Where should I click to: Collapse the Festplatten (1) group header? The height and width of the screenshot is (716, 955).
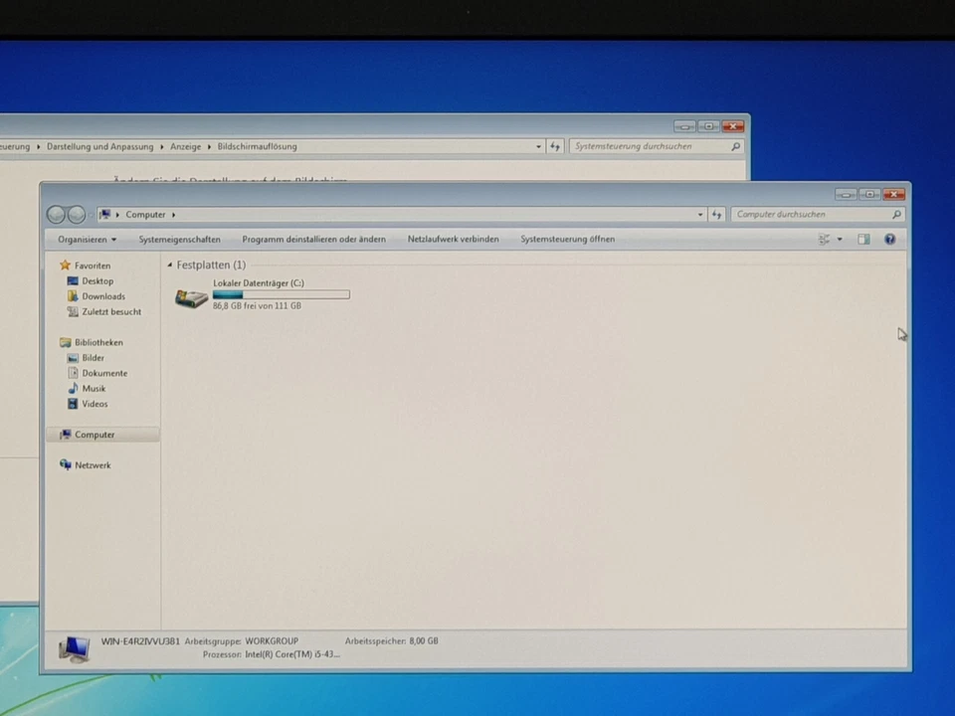(x=170, y=265)
